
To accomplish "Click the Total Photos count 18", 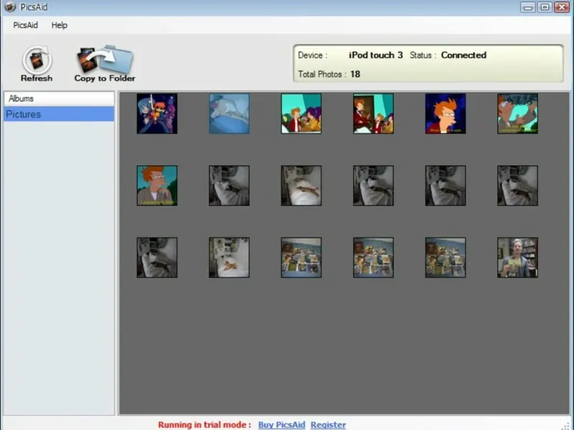I will click(355, 75).
